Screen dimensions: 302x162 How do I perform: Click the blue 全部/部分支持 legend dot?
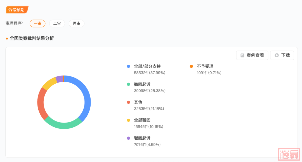[129, 66]
